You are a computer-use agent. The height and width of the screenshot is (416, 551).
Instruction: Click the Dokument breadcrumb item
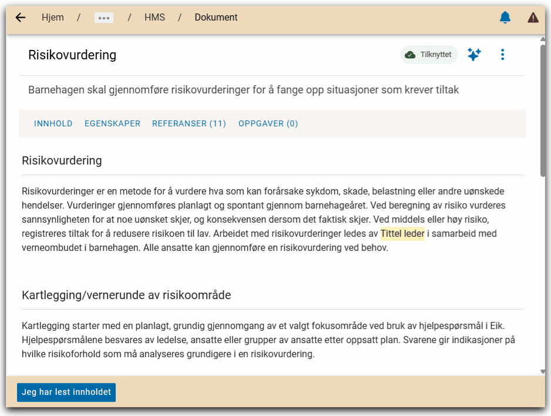coord(216,17)
